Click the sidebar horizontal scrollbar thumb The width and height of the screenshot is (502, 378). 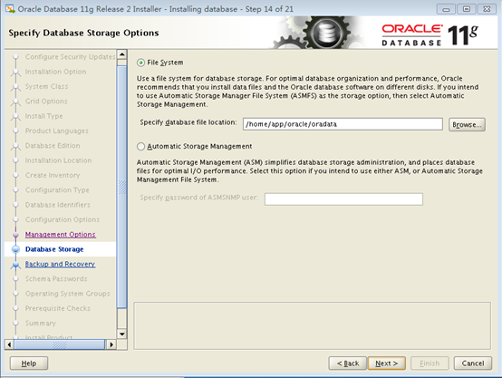[59, 344]
